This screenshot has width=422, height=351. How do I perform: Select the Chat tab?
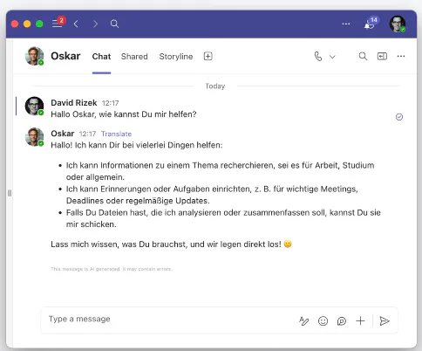coord(101,57)
